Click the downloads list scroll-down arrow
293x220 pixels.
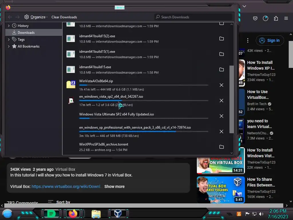231,153
